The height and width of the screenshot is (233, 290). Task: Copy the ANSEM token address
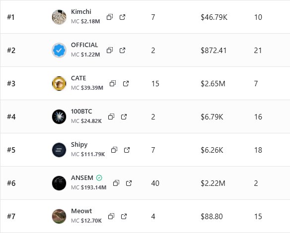[x=116, y=183]
